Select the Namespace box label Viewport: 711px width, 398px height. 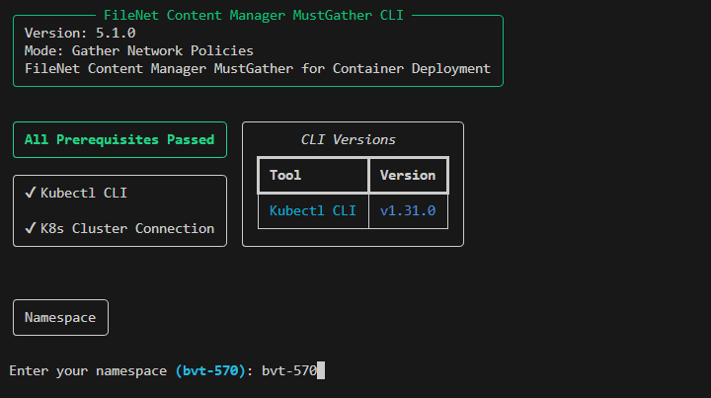coord(60,317)
